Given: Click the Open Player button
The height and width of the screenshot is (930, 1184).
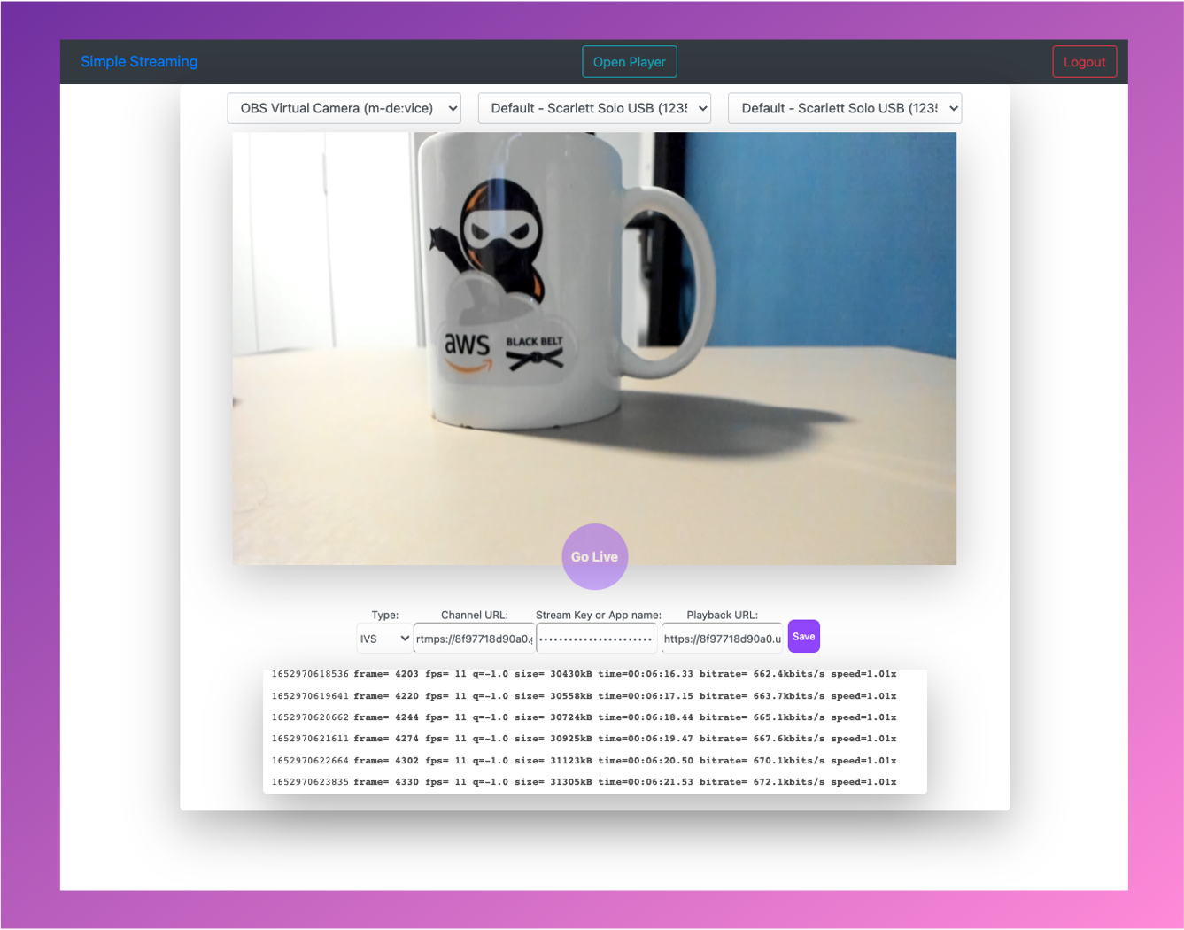Looking at the screenshot, I should pos(630,62).
